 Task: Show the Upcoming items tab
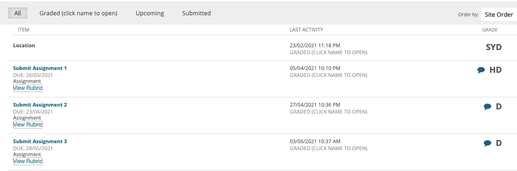coord(150,13)
